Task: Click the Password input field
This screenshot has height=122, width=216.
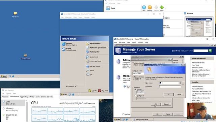Action: point(170,87)
